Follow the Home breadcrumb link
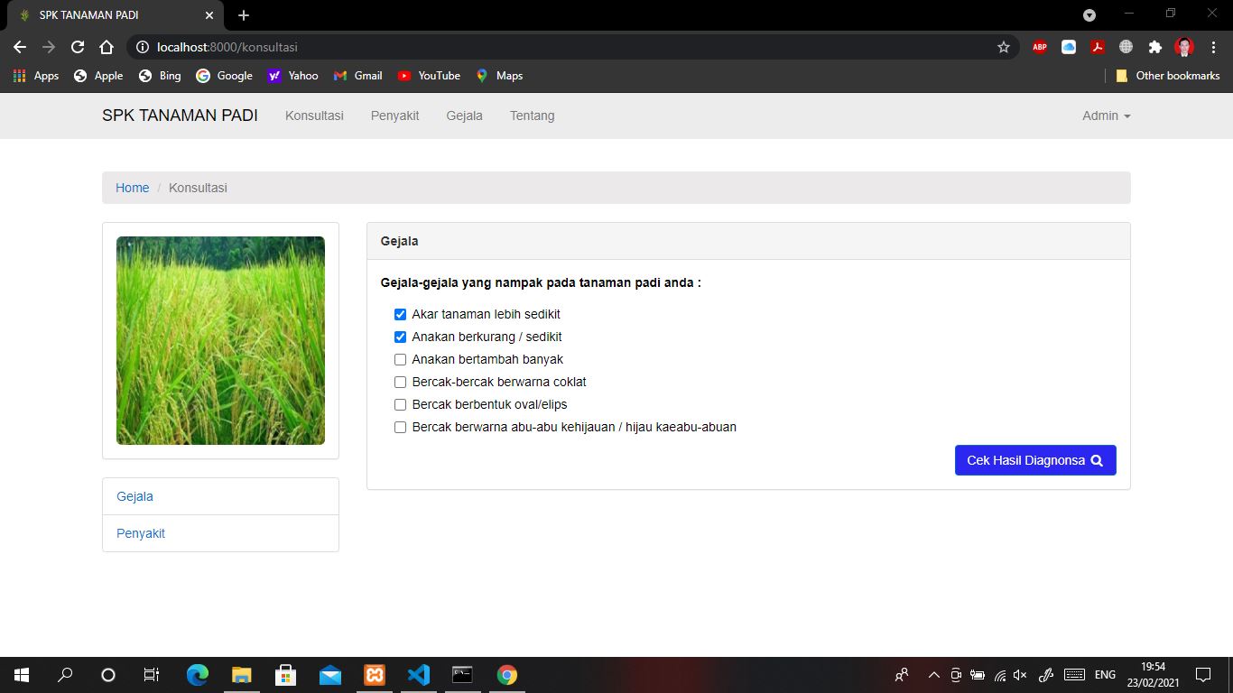1233x693 pixels. coord(132,188)
